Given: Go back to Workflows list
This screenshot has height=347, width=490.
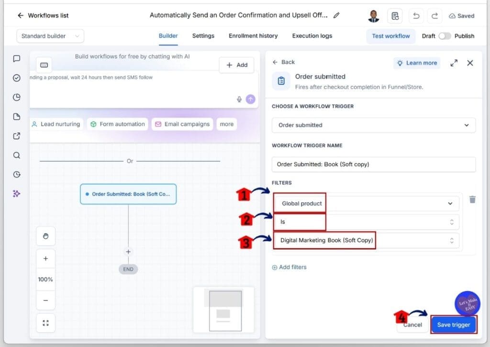Looking at the screenshot, I should 43,15.
